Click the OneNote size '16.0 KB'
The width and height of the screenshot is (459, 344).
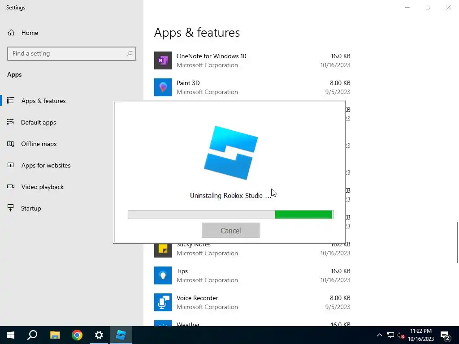click(x=341, y=56)
